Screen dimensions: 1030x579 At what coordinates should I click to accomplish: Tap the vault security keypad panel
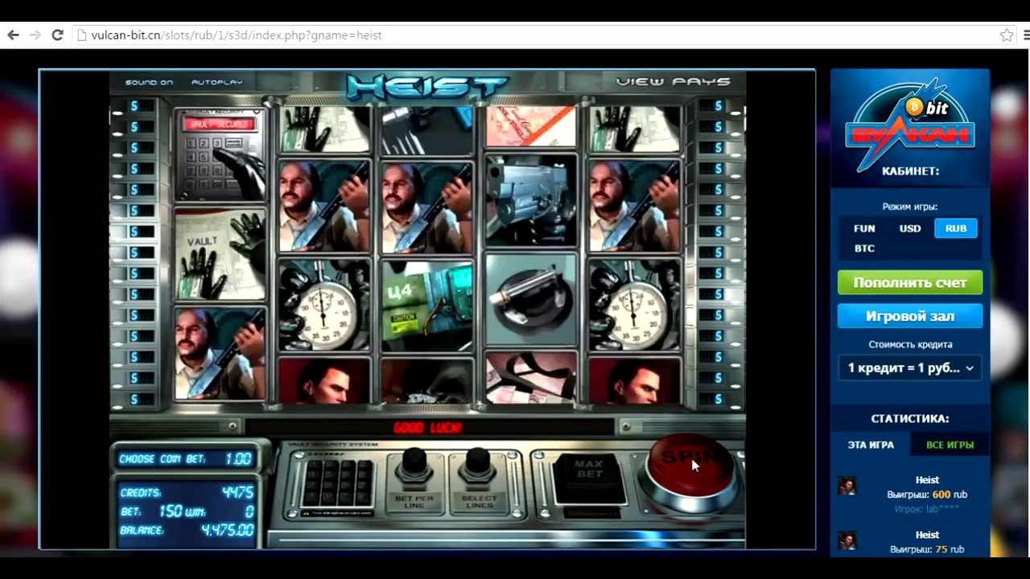[x=336, y=484]
